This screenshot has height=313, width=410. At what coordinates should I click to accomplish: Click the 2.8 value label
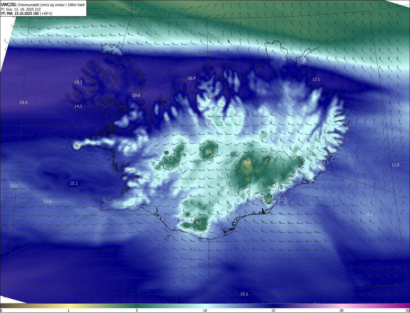[x=248, y=163]
